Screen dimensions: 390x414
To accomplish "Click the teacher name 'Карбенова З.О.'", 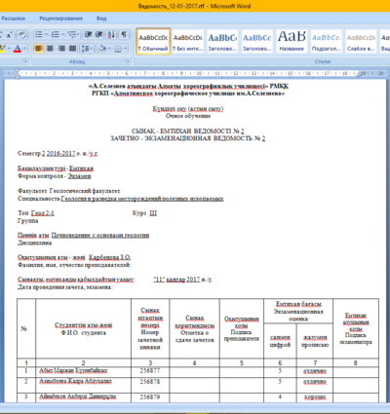I will (x=110, y=257).
